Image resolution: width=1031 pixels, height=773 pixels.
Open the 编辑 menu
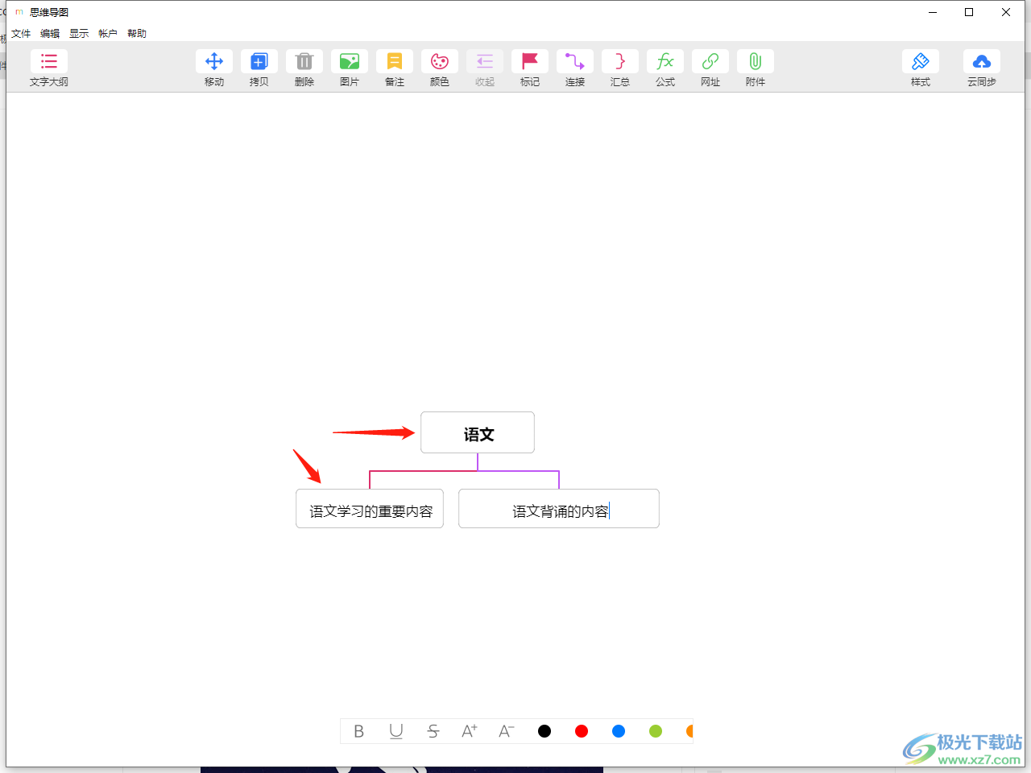point(50,34)
